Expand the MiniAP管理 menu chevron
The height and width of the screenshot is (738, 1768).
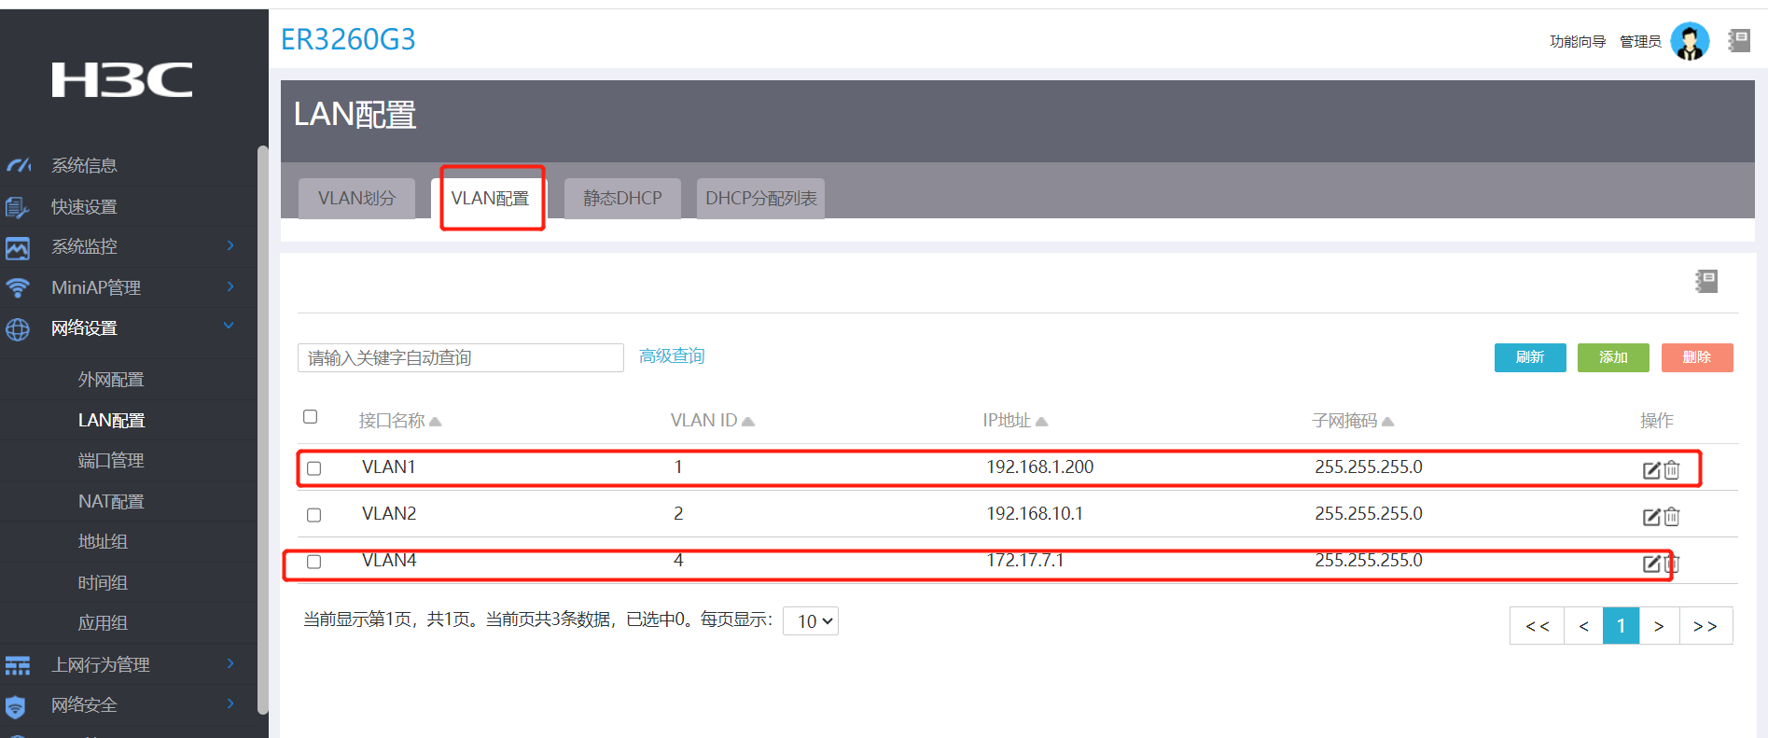click(x=230, y=286)
